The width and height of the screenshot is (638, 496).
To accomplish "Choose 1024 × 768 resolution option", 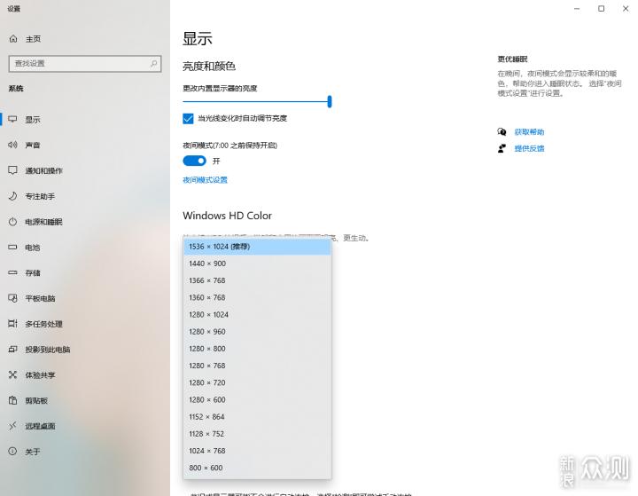I will click(x=258, y=451).
